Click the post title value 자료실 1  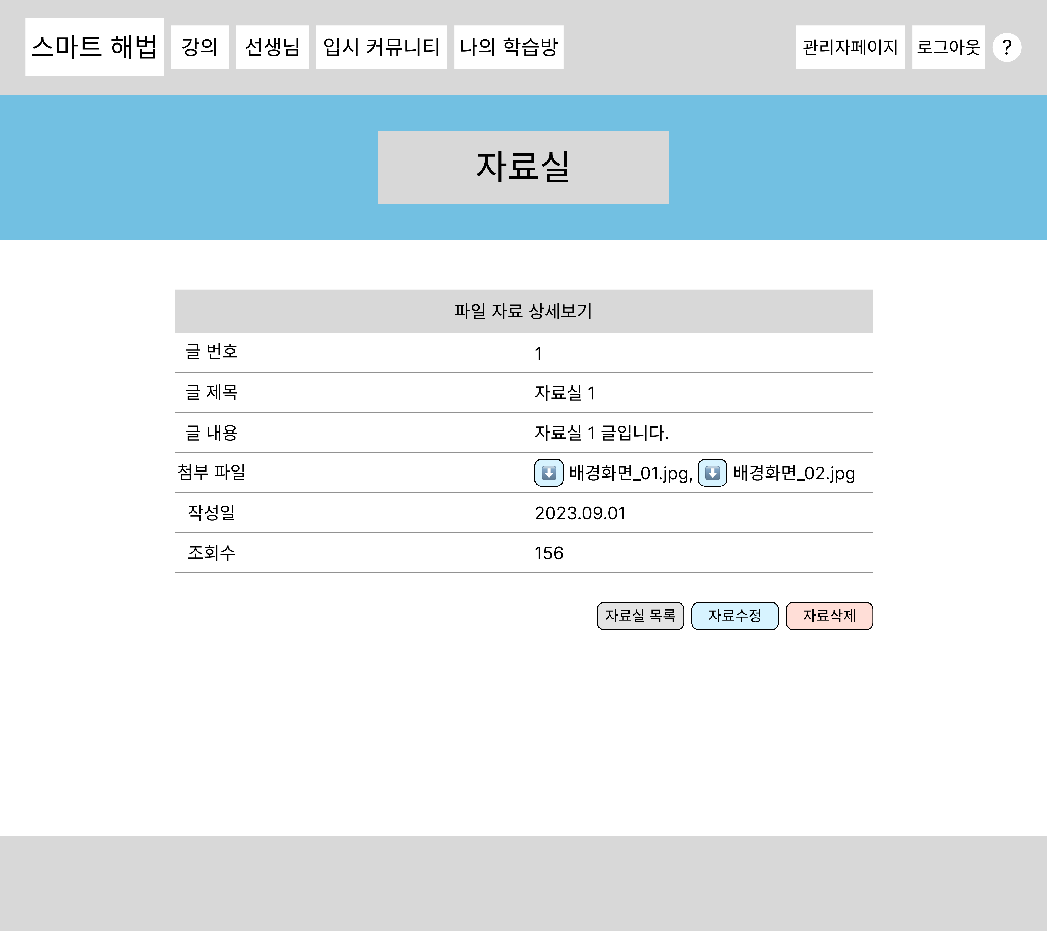coord(565,393)
